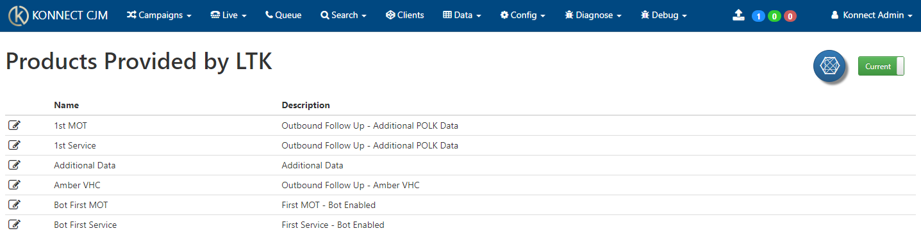
Task: Open the Queue page
Action: (x=283, y=15)
